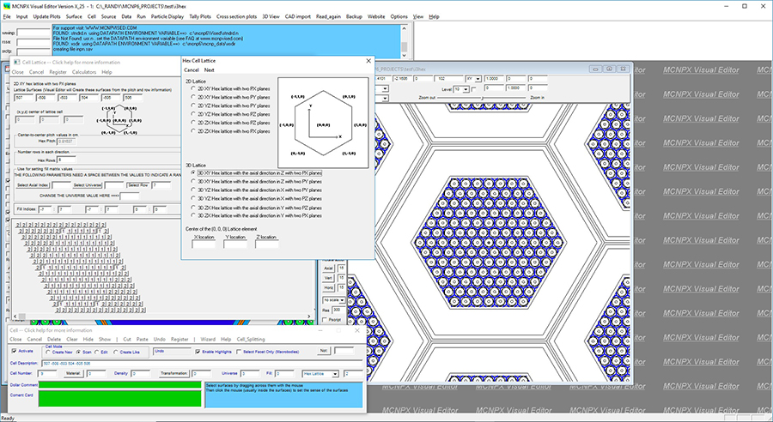773x422 pixels.
Task: Toggle the Enable Highlights checkbox
Action: coord(198,351)
